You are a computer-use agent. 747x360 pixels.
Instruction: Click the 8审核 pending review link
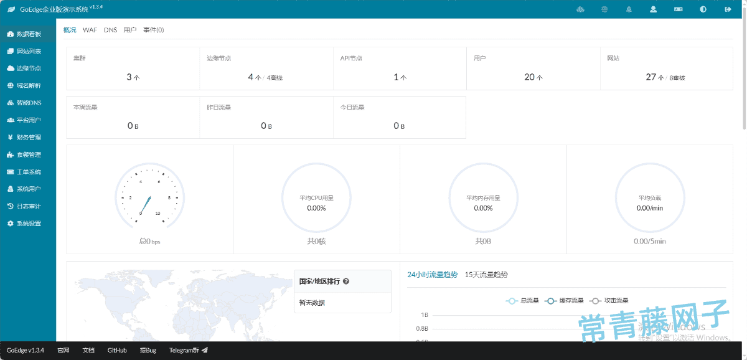pyautogui.click(x=677, y=78)
